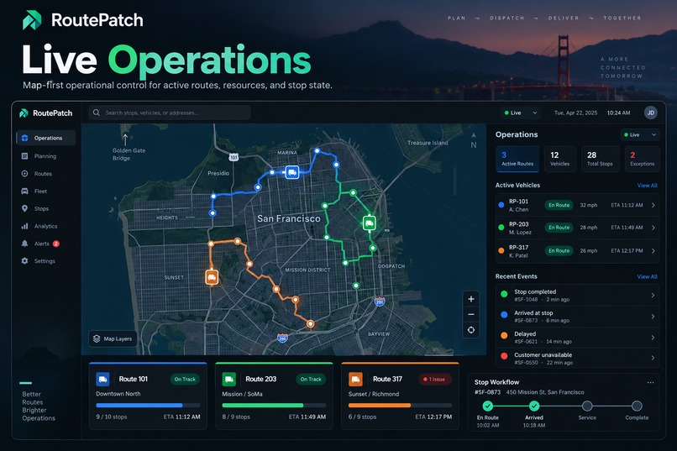The image size is (677, 451).
Task: Click On Track badge on Route 203
Action: click(311, 380)
